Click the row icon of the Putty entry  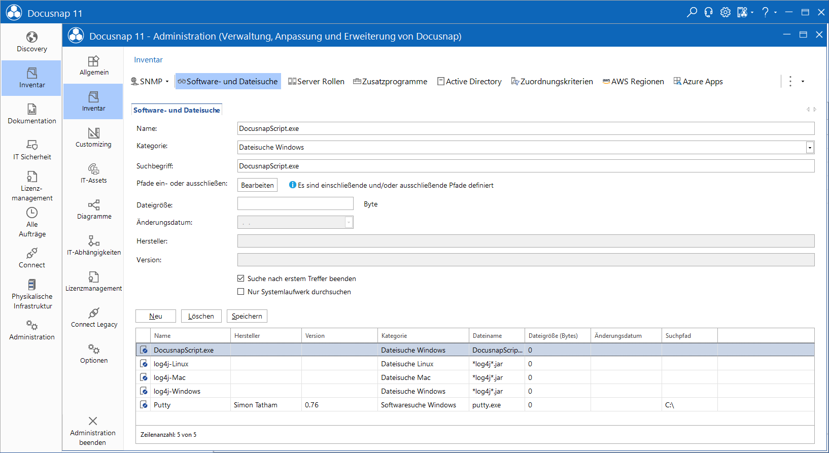[144, 405]
